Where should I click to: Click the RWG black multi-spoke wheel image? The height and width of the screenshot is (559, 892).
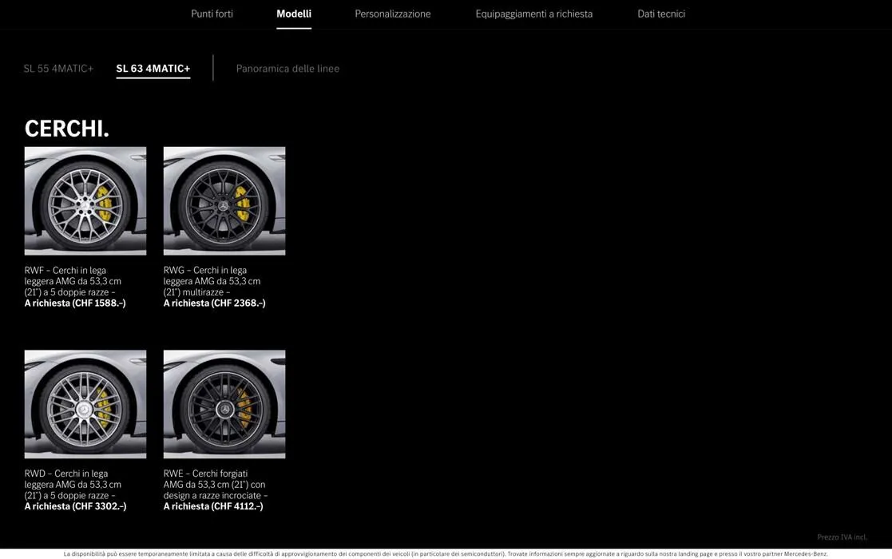(x=224, y=200)
